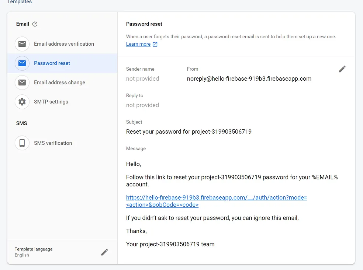Image resolution: width=363 pixels, height=270 pixels.
Task: Click the SMS verification phone icon
Action: pyautogui.click(x=22, y=143)
